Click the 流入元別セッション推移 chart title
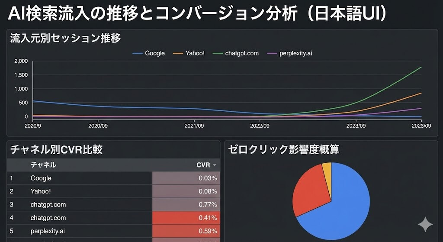The image size is (443, 242). coord(65,38)
